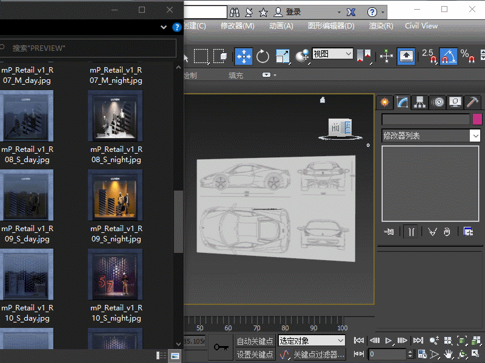Toggle the Angle Snap button
Screen dimensions: 485x363
448,56
